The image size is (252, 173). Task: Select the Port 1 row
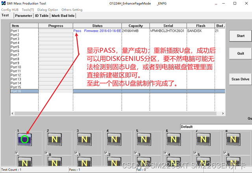tap(118, 31)
